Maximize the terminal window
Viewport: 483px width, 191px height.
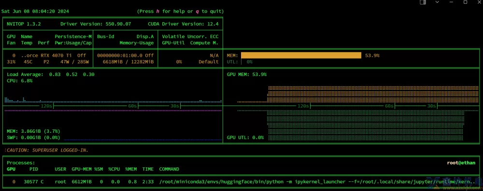click(466, 2)
